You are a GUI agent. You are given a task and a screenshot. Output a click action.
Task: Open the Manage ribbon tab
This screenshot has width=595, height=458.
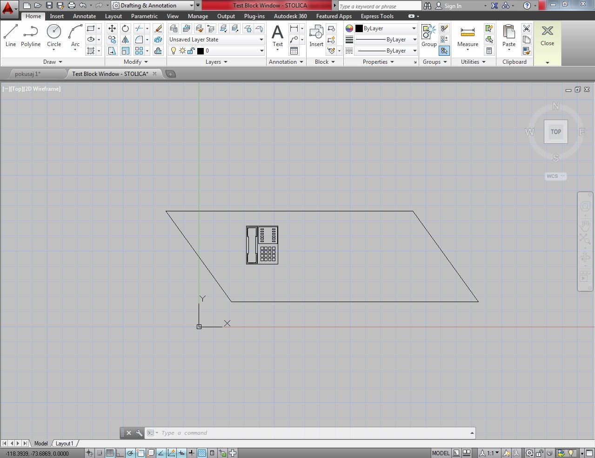coord(198,16)
